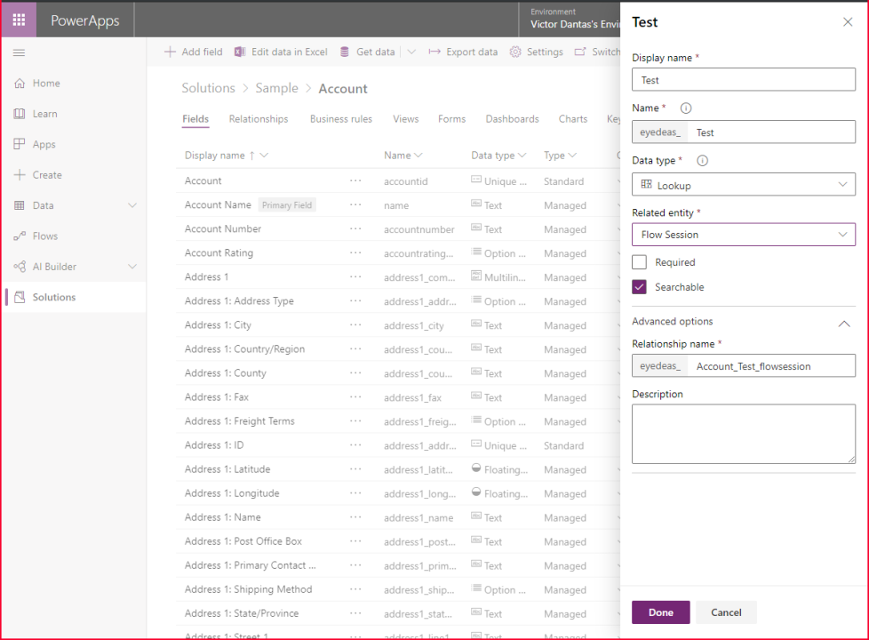Open more options for Address 1: City row
The height and width of the screenshot is (640, 869).
[x=355, y=324]
